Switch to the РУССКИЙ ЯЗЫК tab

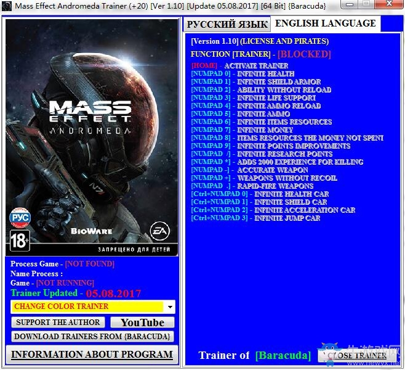point(227,24)
